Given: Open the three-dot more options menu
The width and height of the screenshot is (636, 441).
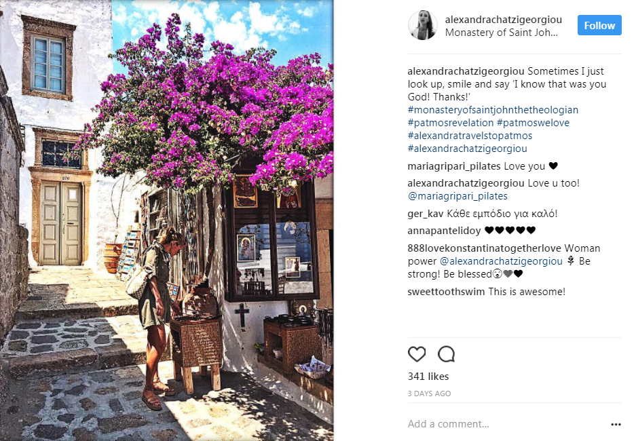Looking at the screenshot, I should coord(616,425).
